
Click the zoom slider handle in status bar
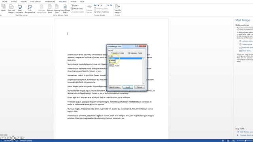245,140
